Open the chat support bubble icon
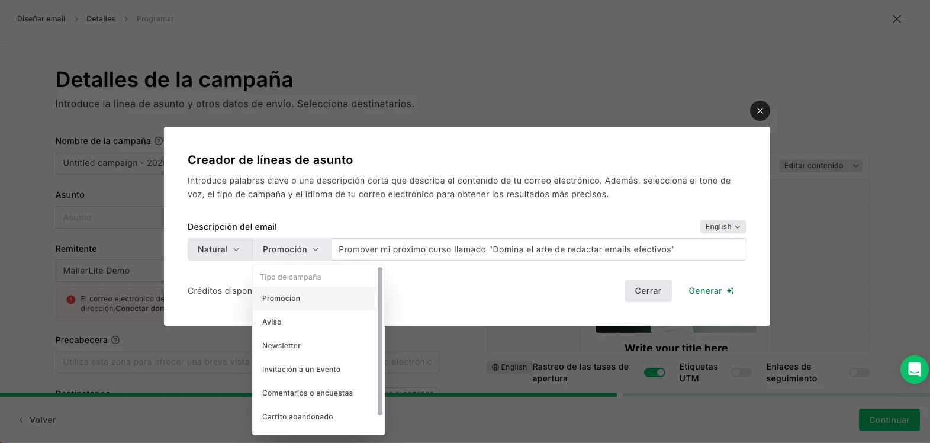This screenshot has height=443, width=930. (x=914, y=370)
